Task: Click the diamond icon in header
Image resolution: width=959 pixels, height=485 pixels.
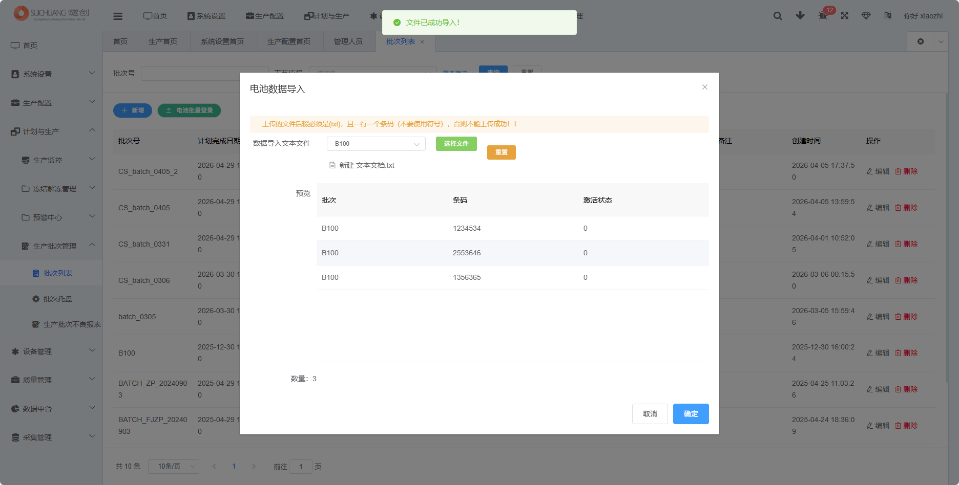Action: point(866,16)
